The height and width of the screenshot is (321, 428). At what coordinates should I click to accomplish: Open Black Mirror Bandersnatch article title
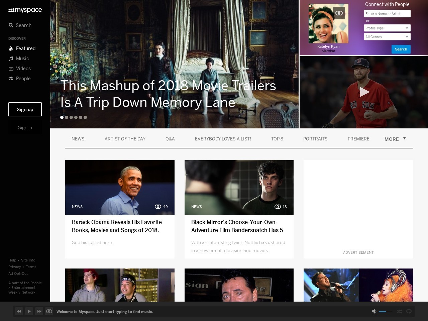click(237, 226)
